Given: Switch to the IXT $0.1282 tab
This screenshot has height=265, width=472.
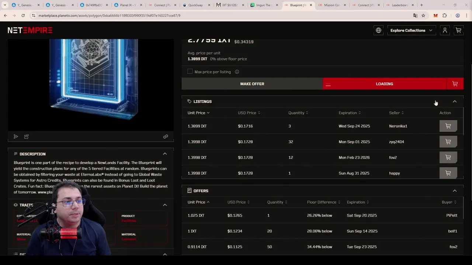Looking at the screenshot, I should tap(230, 5).
